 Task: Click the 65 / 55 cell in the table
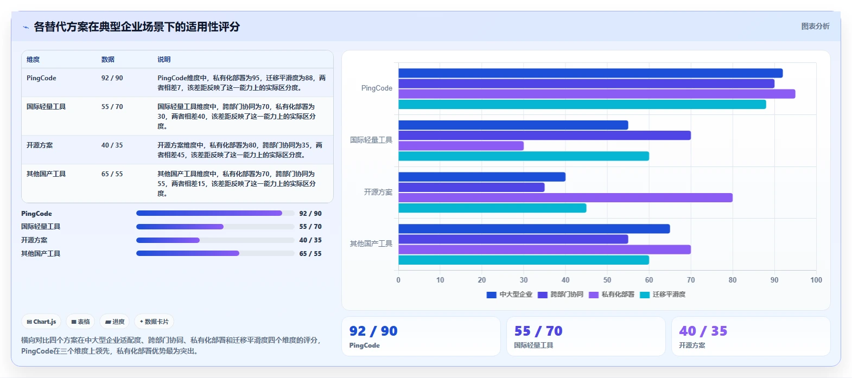[112, 174]
